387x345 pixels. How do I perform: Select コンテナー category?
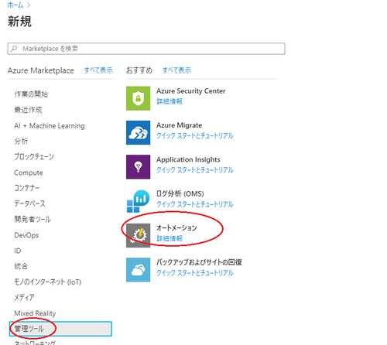click(x=27, y=188)
